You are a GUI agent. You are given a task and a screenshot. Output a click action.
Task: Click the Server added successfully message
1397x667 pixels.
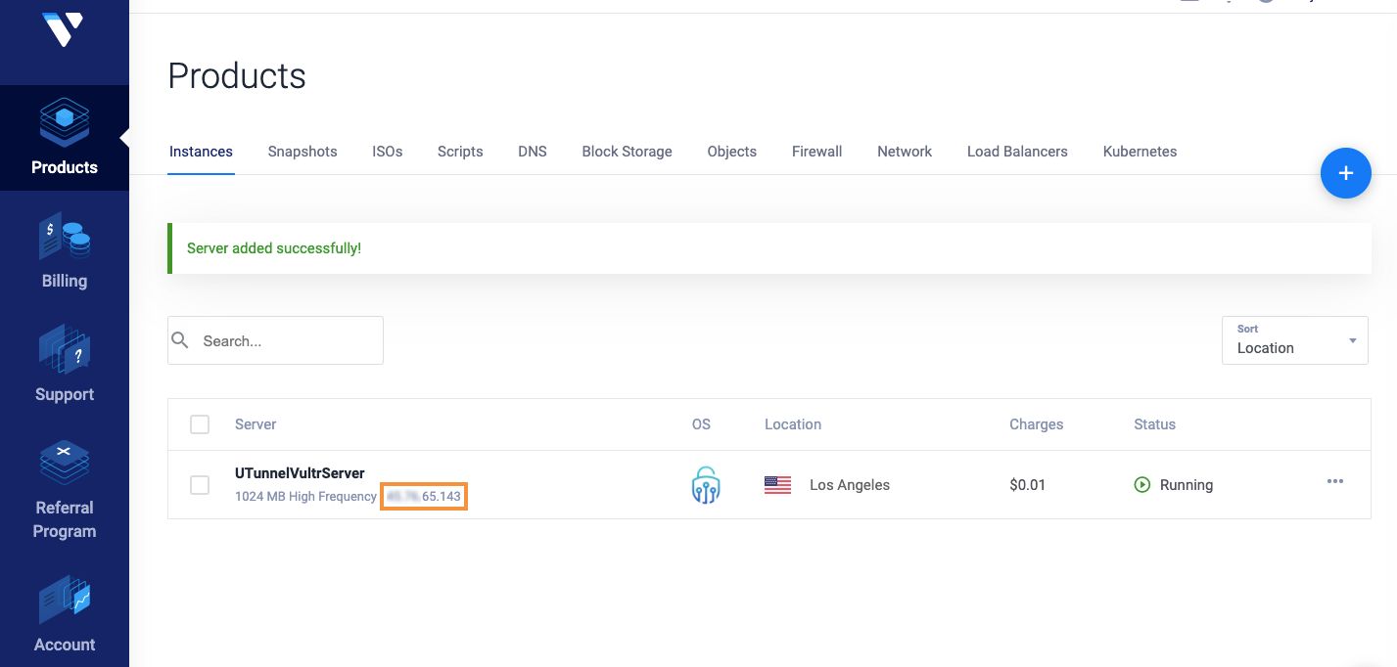pyautogui.click(x=274, y=248)
